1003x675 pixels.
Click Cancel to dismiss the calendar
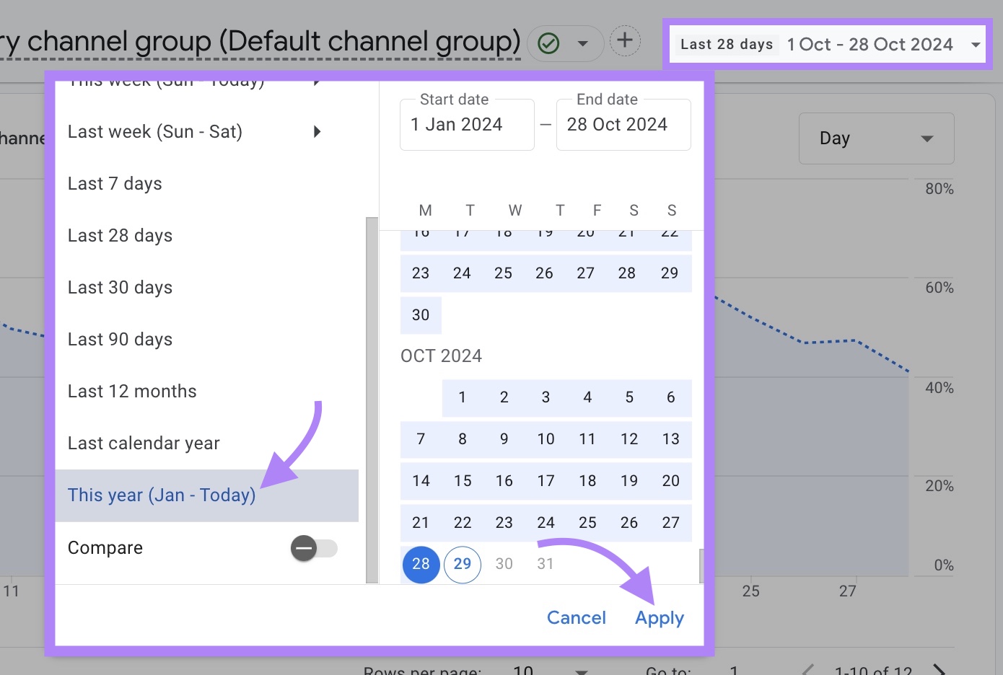tap(576, 617)
